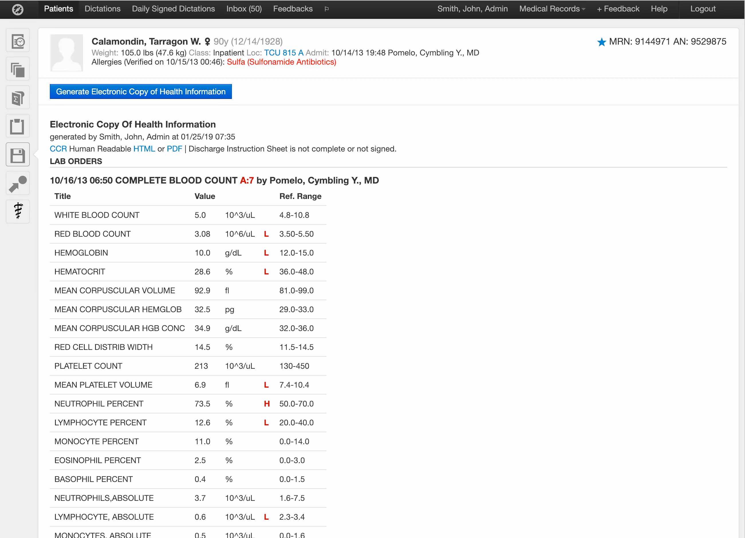Switch to the Dictations tab
The width and height of the screenshot is (745, 538).
[103, 9]
